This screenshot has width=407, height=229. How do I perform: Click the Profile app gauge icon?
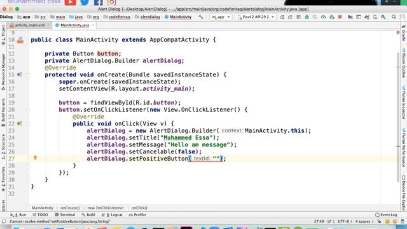[324, 17]
